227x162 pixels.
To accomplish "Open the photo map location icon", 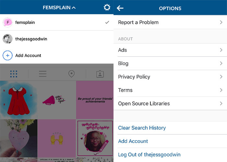I will point(71,74).
